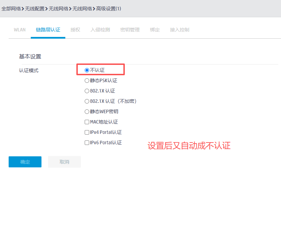Check the IPv6 Portal认证 checkbox

point(87,143)
